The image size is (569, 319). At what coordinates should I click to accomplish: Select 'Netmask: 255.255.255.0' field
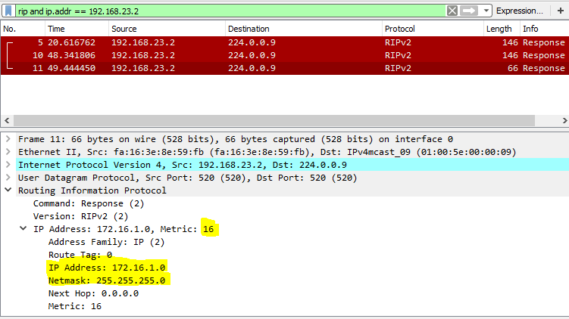[107, 280]
